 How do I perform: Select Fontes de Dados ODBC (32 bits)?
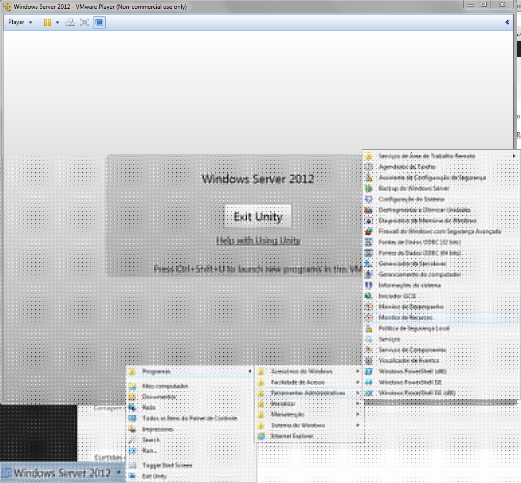click(x=441, y=242)
